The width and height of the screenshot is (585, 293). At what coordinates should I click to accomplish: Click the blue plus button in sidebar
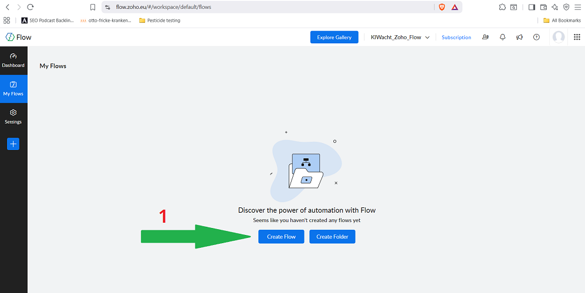click(x=13, y=144)
